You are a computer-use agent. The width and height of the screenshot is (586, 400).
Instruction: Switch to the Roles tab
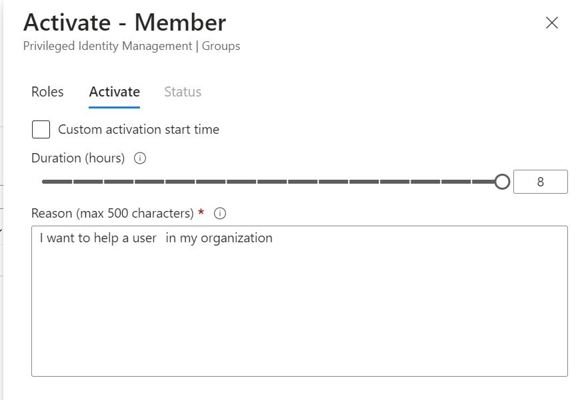pyautogui.click(x=47, y=92)
